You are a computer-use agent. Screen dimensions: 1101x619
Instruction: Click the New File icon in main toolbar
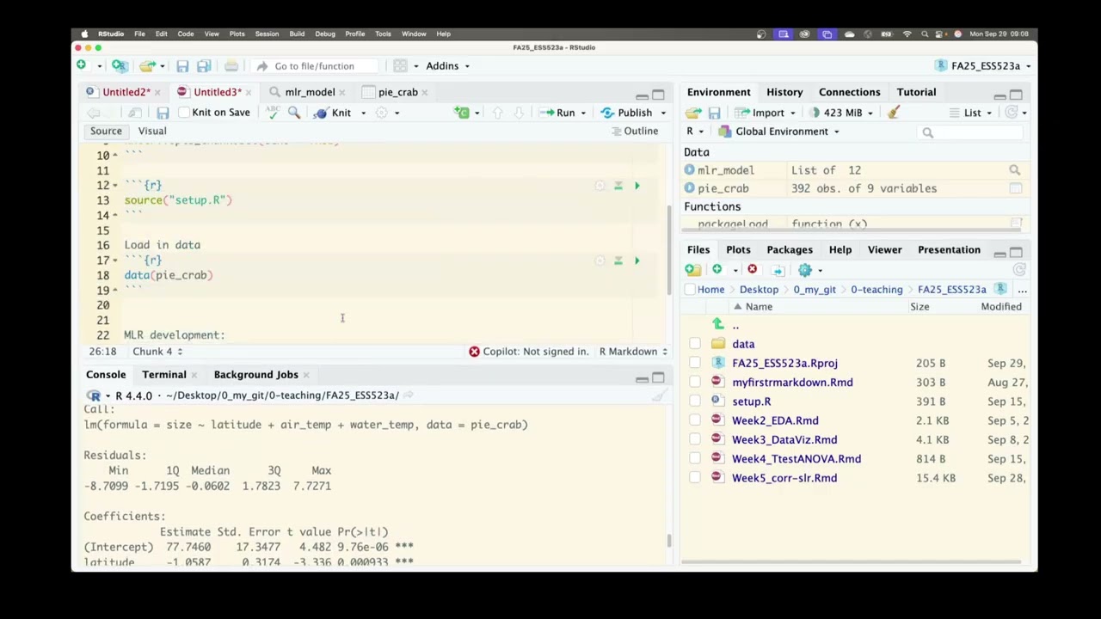(81, 65)
